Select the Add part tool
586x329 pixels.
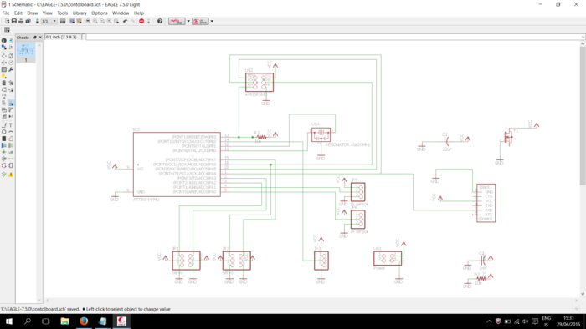pyautogui.click(x=11, y=83)
